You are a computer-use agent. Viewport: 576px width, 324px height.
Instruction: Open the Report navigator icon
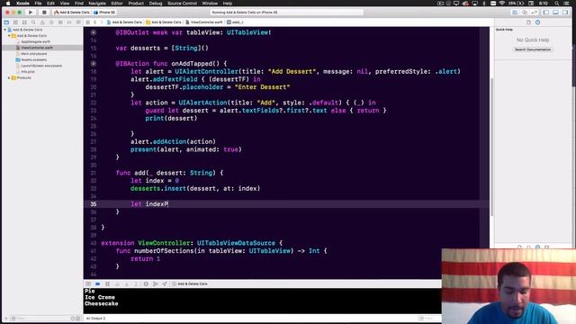point(78,22)
